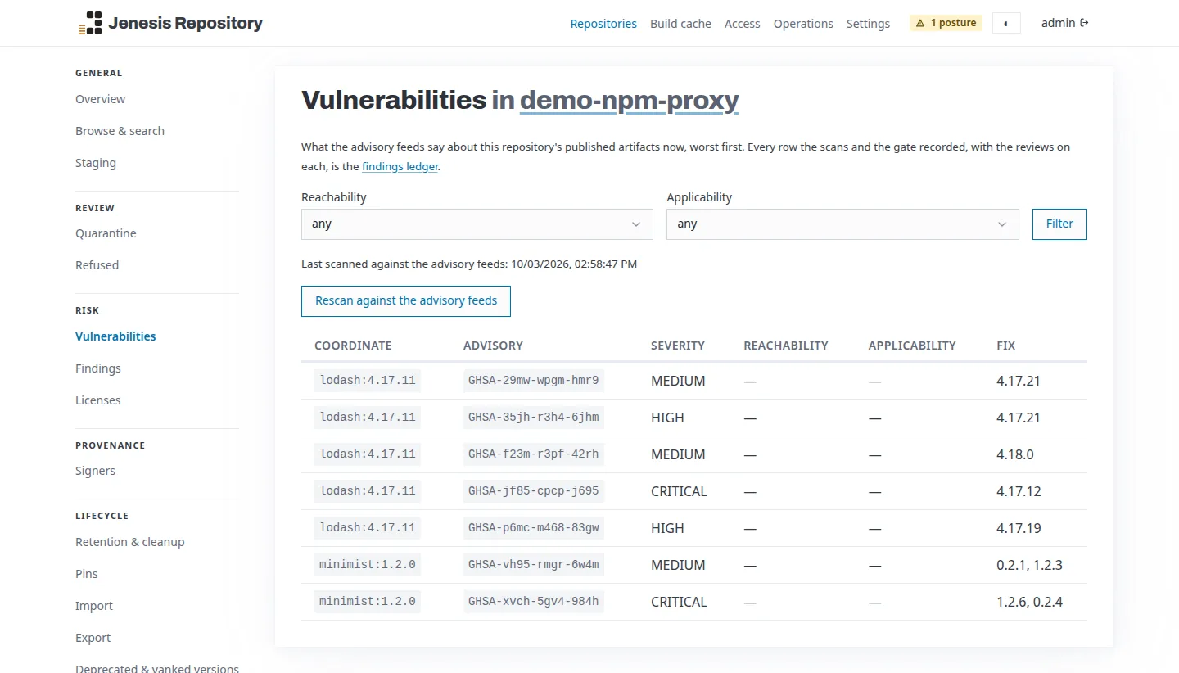Open Staging in the sidebar

click(96, 163)
